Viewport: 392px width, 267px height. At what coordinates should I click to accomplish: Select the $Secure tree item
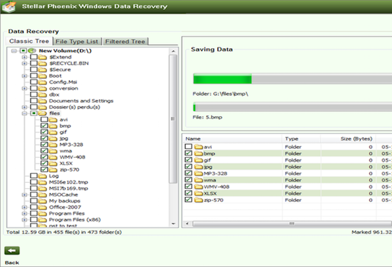[x=60, y=70]
